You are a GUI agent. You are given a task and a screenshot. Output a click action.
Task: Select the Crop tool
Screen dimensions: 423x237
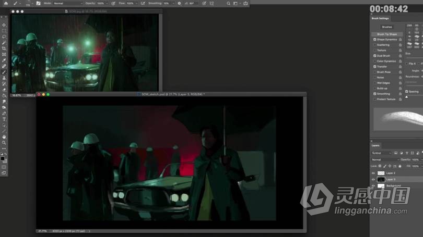coord(4,48)
